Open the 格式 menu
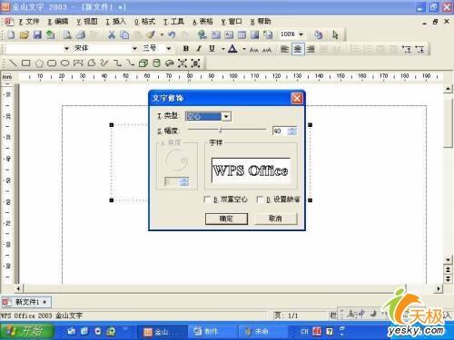Viewport: 454px width, 340px height. tap(144, 22)
